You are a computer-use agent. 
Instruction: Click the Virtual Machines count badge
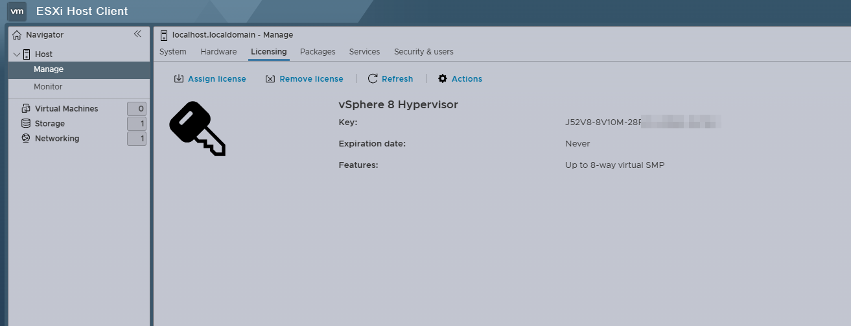(137, 109)
